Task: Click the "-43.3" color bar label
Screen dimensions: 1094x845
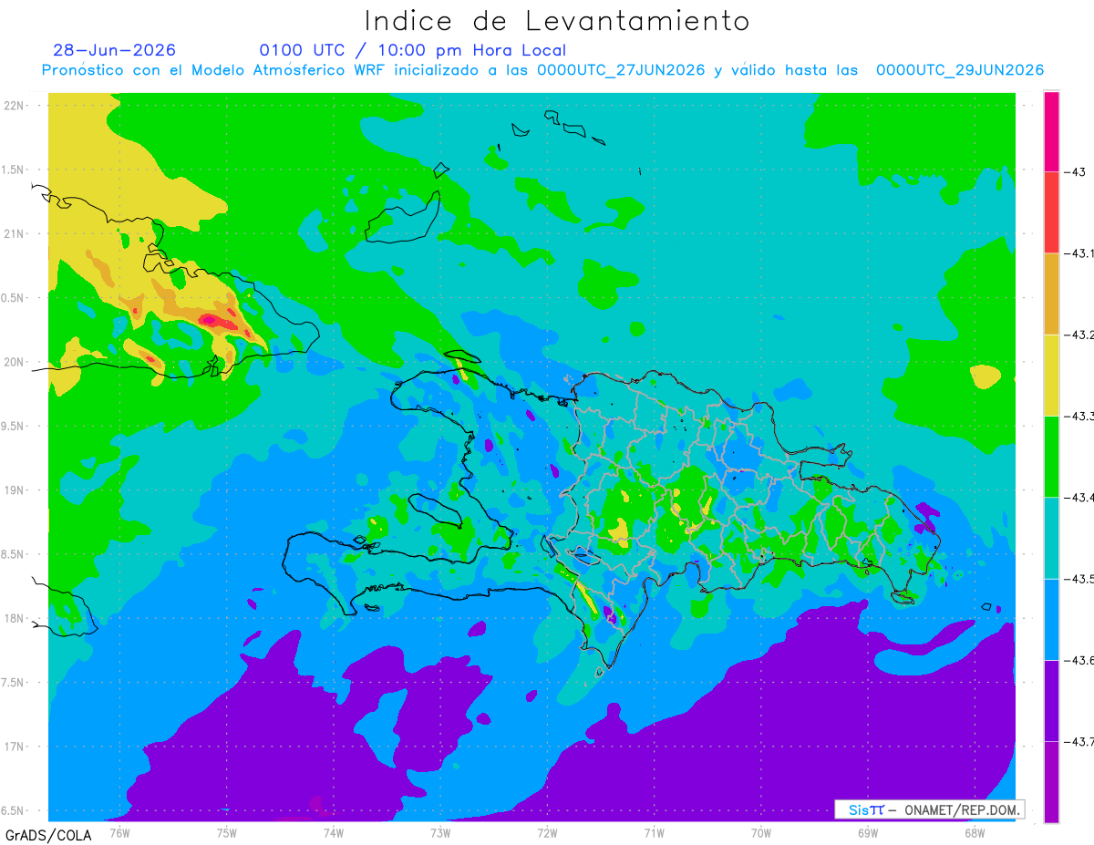Action: (1079, 416)
